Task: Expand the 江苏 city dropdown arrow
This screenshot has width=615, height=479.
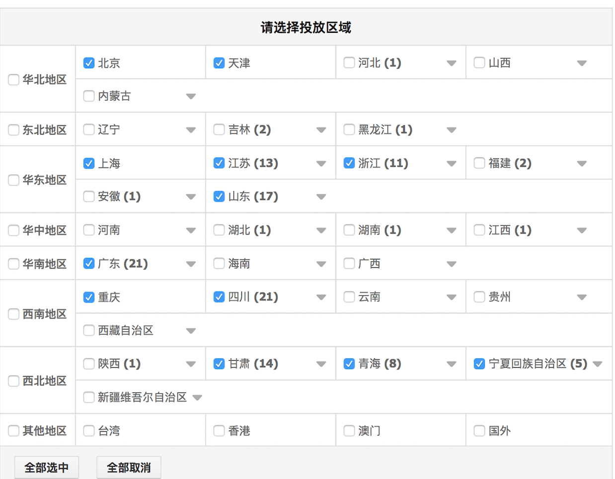Action: point(321,163)
